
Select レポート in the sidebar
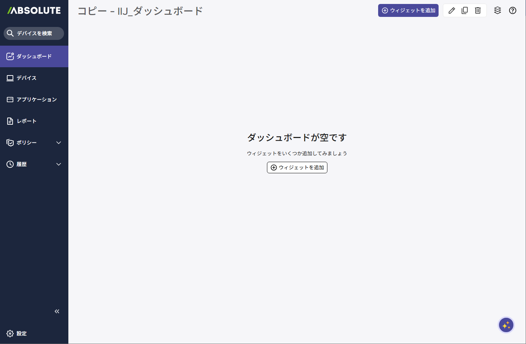(26, 121)
